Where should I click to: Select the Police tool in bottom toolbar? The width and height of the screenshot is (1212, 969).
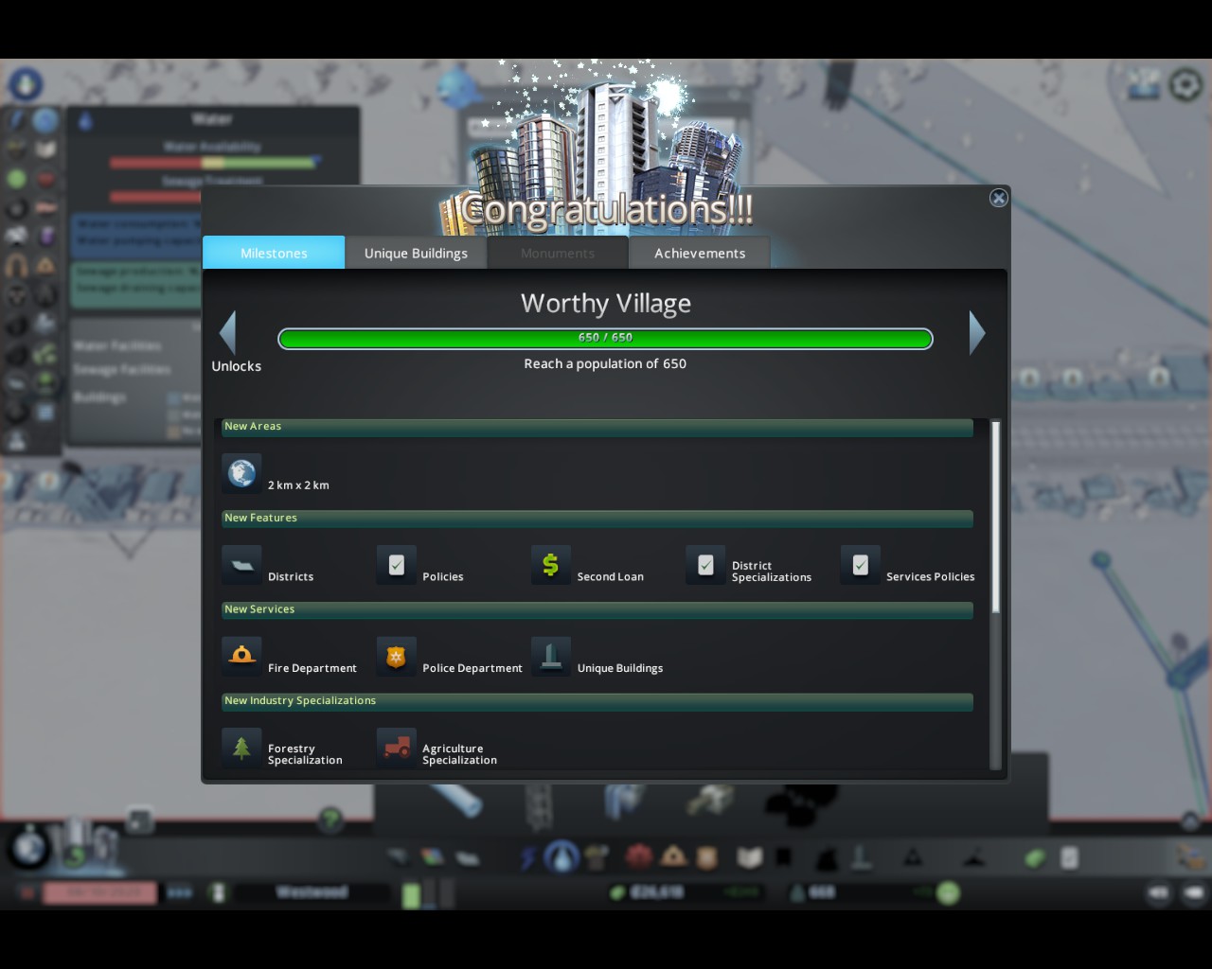coord(705,857)
